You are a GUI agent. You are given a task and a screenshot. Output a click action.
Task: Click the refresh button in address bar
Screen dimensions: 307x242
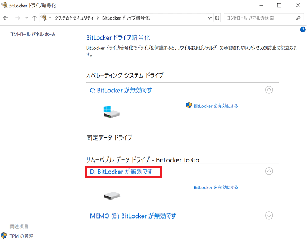(x=217, y=18)
